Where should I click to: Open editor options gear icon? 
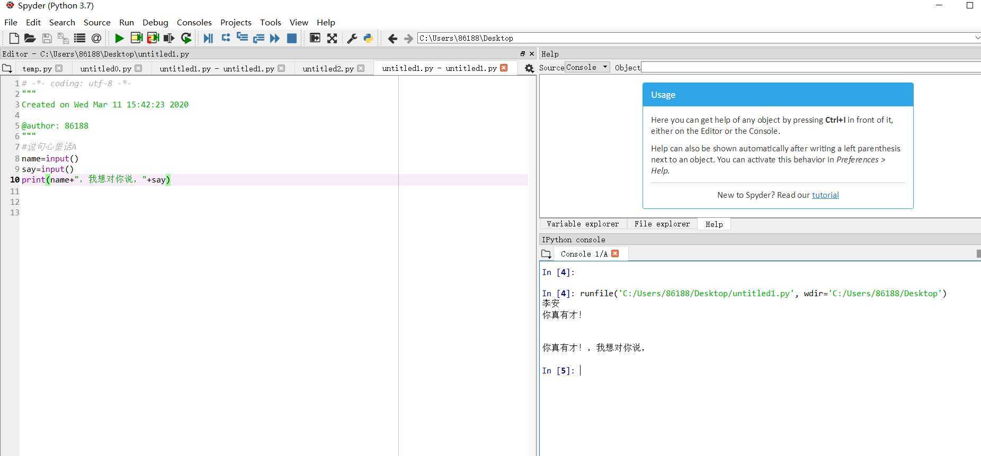[x=529, y=68]
